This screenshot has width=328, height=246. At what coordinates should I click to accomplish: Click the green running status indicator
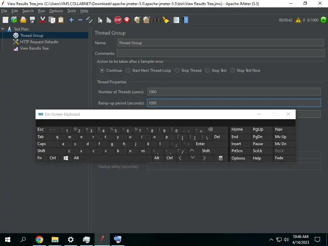click(324, 20)
